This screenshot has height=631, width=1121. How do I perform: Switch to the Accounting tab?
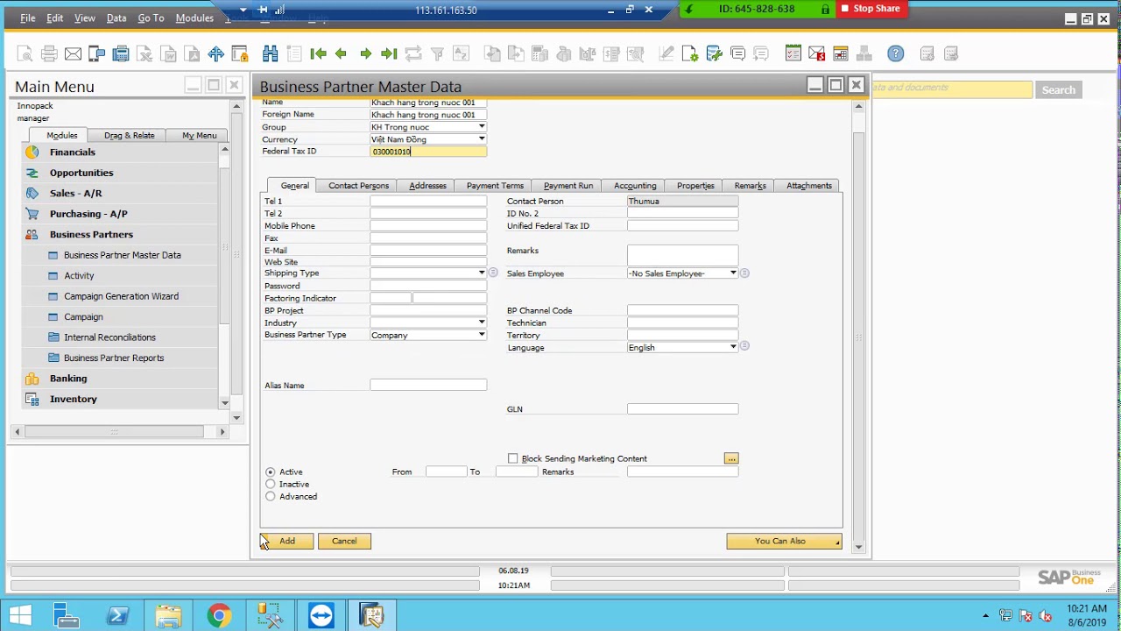pos(635,186)
